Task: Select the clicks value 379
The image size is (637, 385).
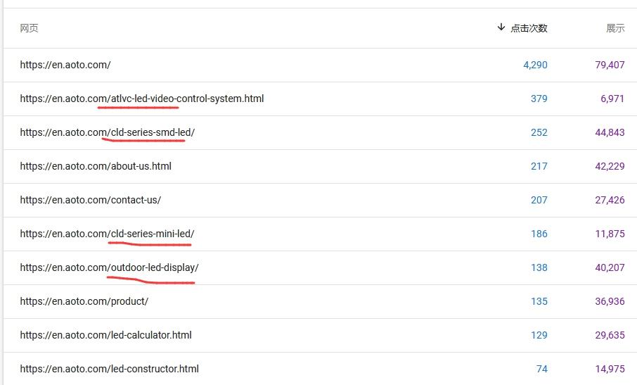Action: [539, 99]
